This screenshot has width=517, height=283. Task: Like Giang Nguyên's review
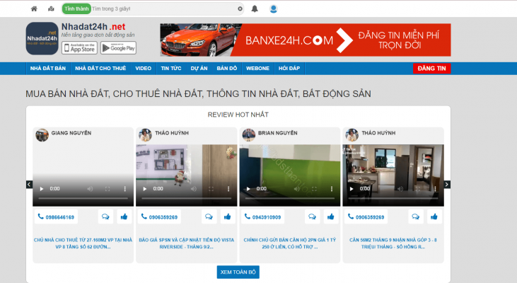(x=124, y=216)
